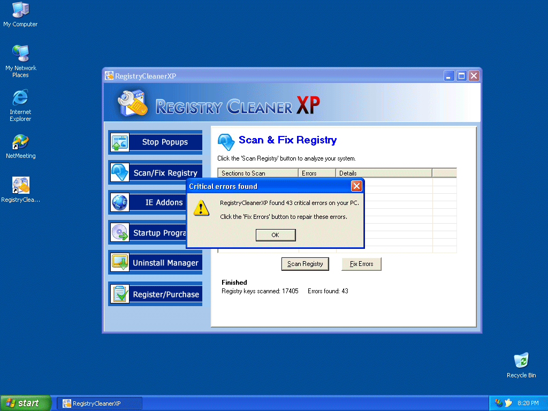
Task: Close the Critical errors found dialog
Action: (356, 186)
